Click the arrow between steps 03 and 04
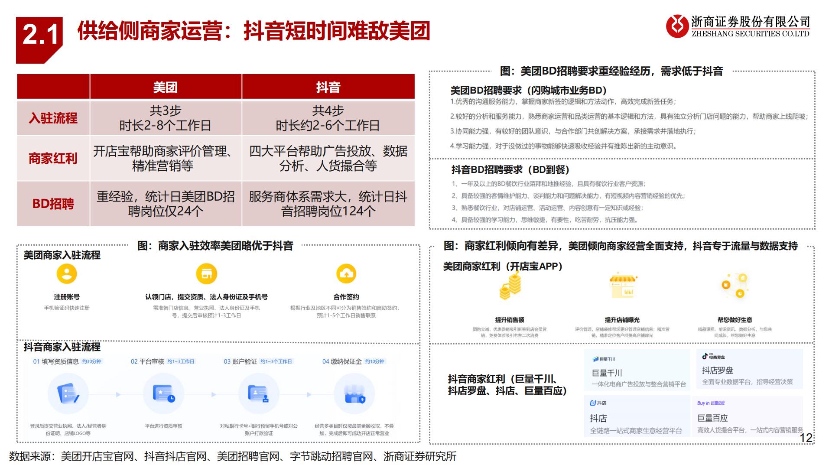 point(309,395)
